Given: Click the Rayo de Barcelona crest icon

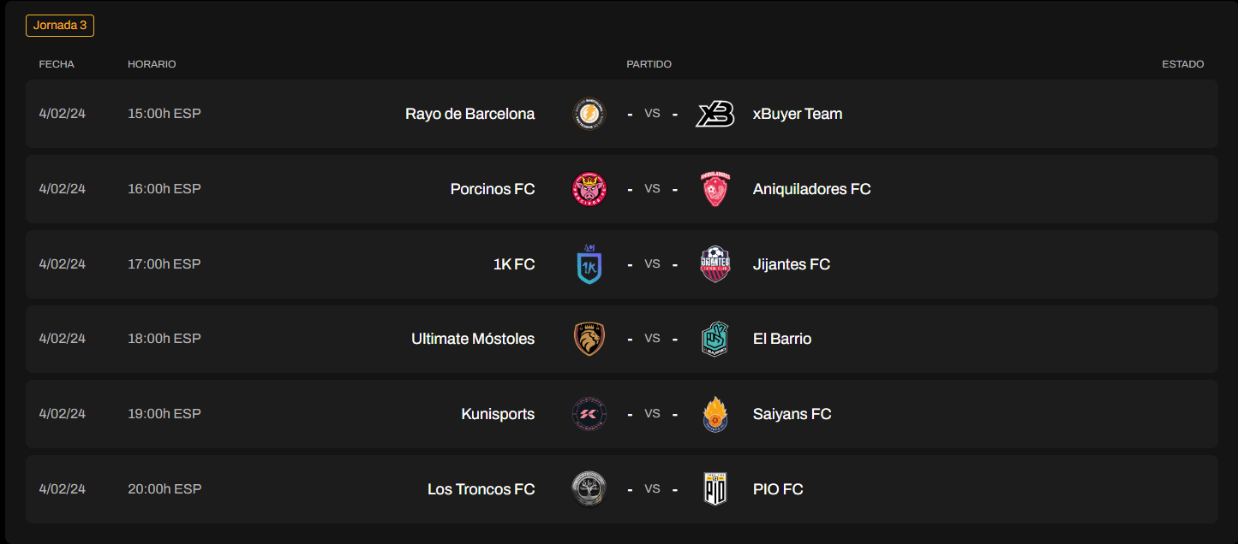Looking at the screenshot, I should pos(589,113).
